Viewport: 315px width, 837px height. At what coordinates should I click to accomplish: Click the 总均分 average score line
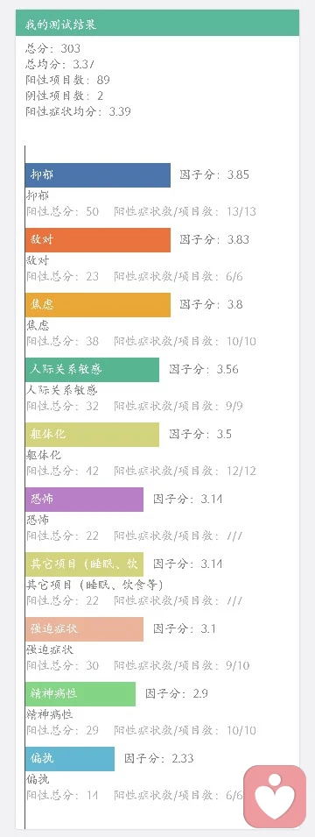coord(60,65)
